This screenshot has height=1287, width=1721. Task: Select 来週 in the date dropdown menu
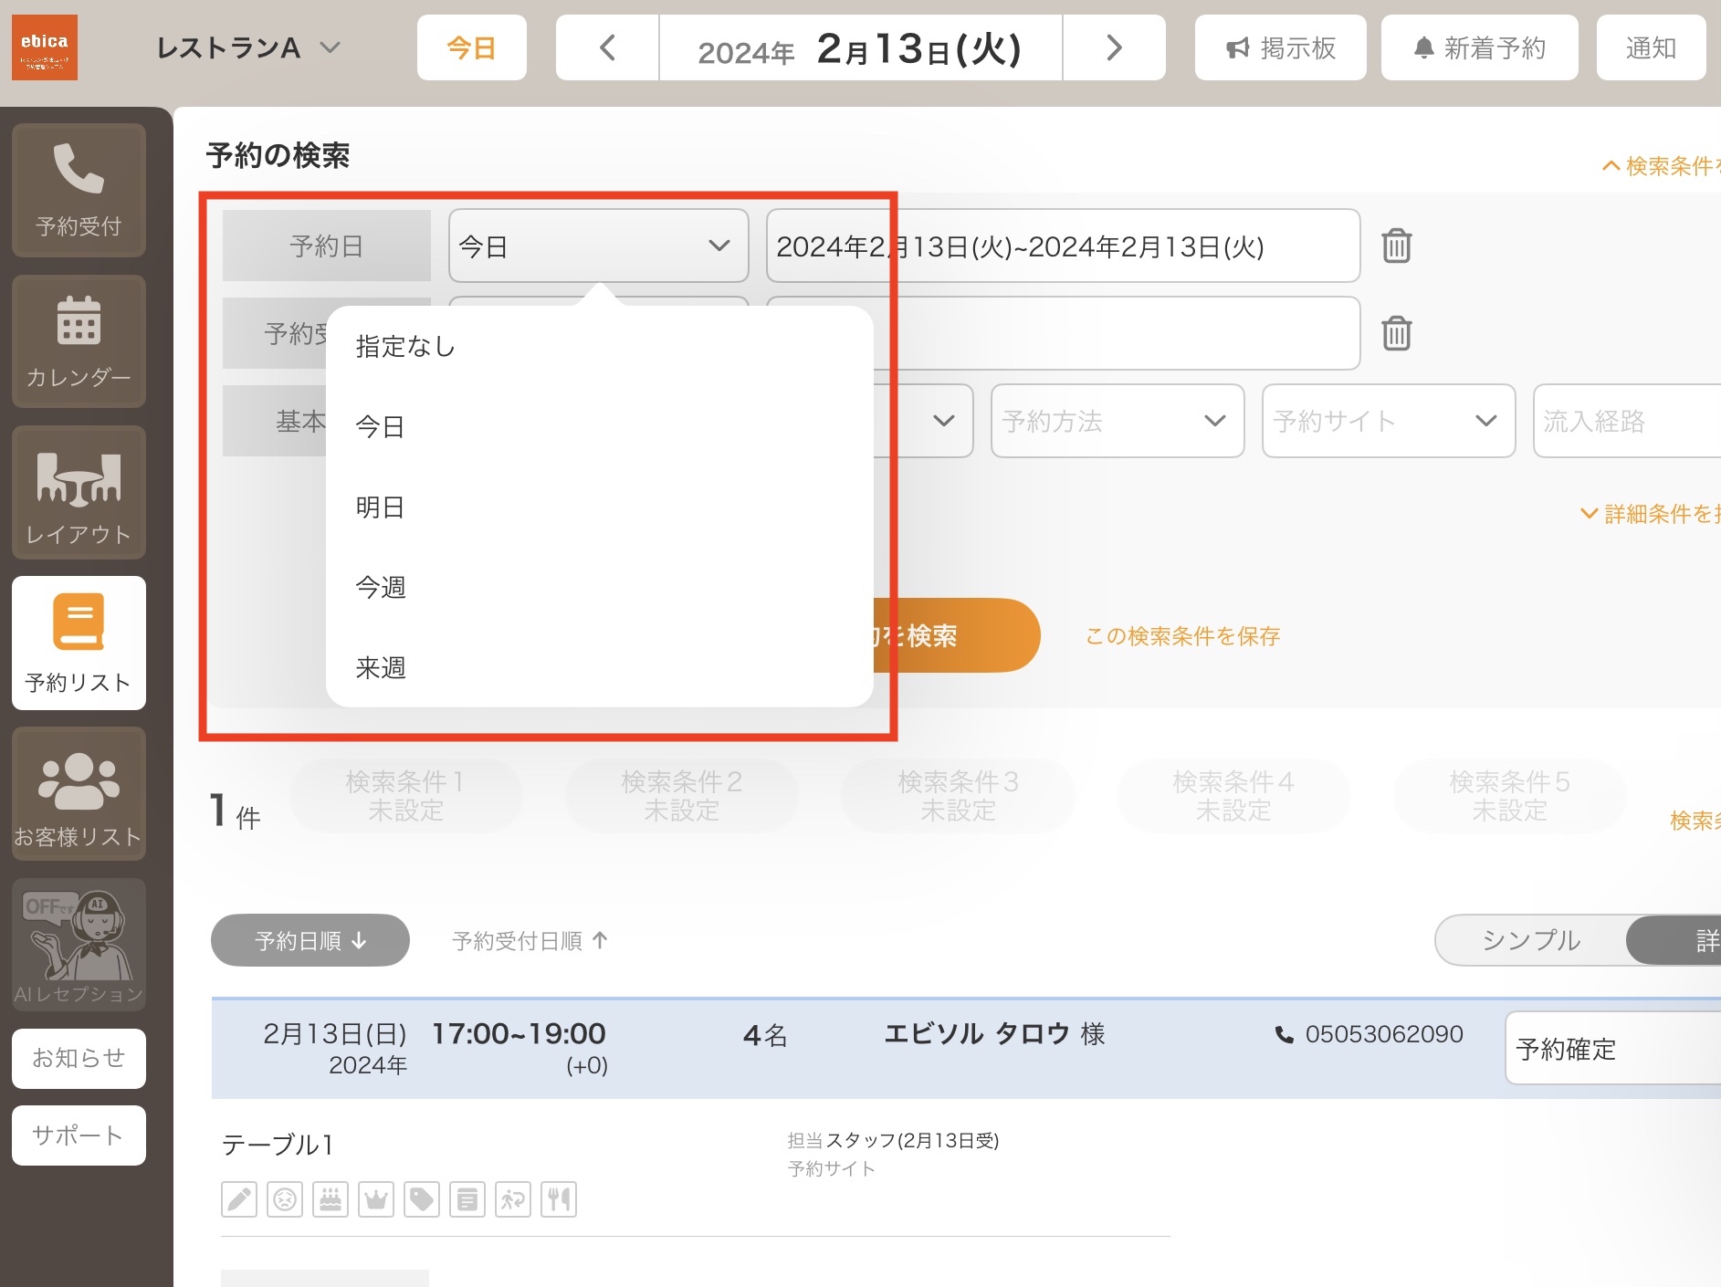tap(600, 667)
